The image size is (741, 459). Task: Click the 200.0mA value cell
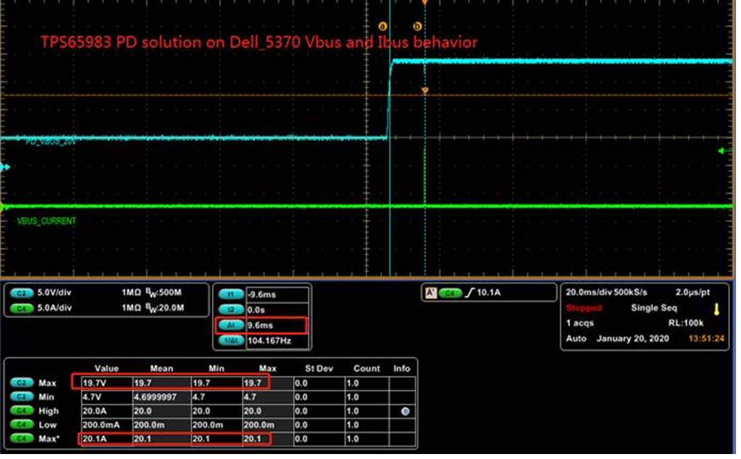[107, 426]
